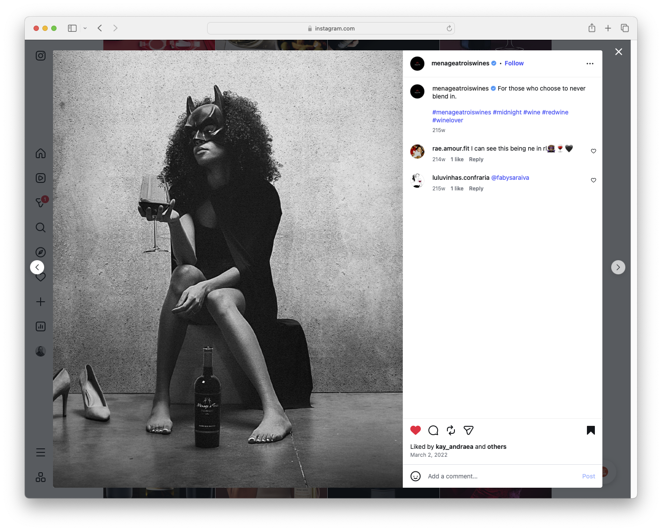Share the post via the send arrow

[468, 430]
